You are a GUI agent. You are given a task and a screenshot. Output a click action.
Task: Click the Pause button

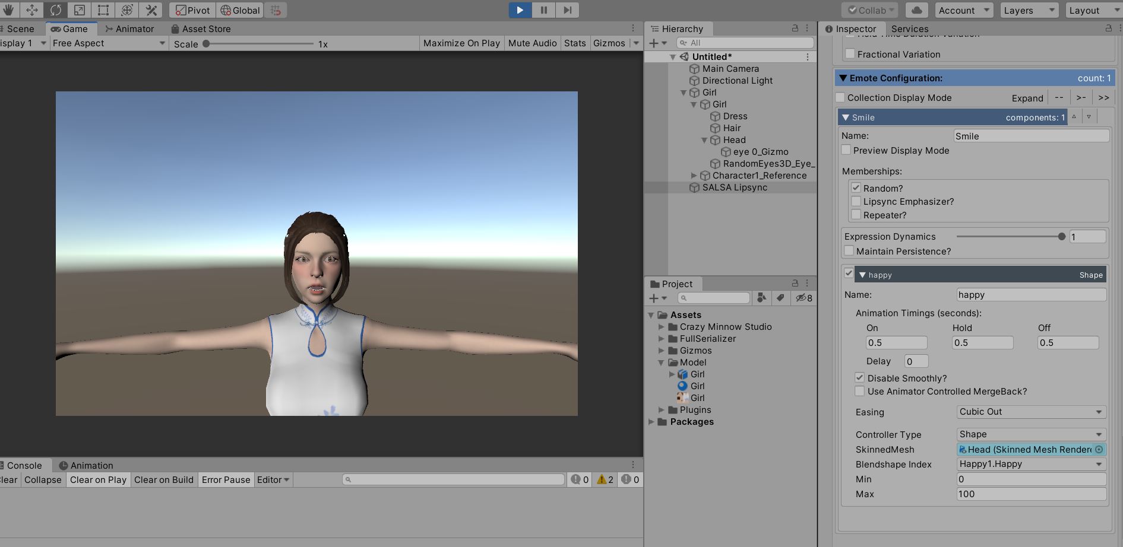coord(543,10)
